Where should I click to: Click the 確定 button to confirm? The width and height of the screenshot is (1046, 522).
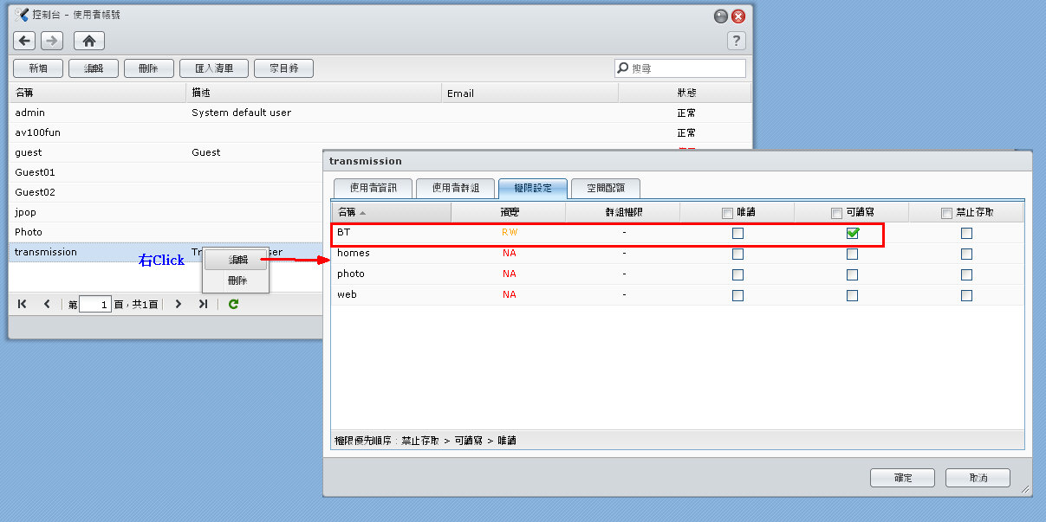pos(902,478)
